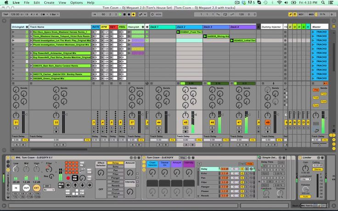Adjust the Limiter Gain knob
This screenshot has height=211, width=338.
point(305,168)
